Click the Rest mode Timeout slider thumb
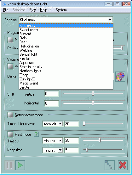The image size is (132, 175). pyautogui.click(x=100, y=140)
